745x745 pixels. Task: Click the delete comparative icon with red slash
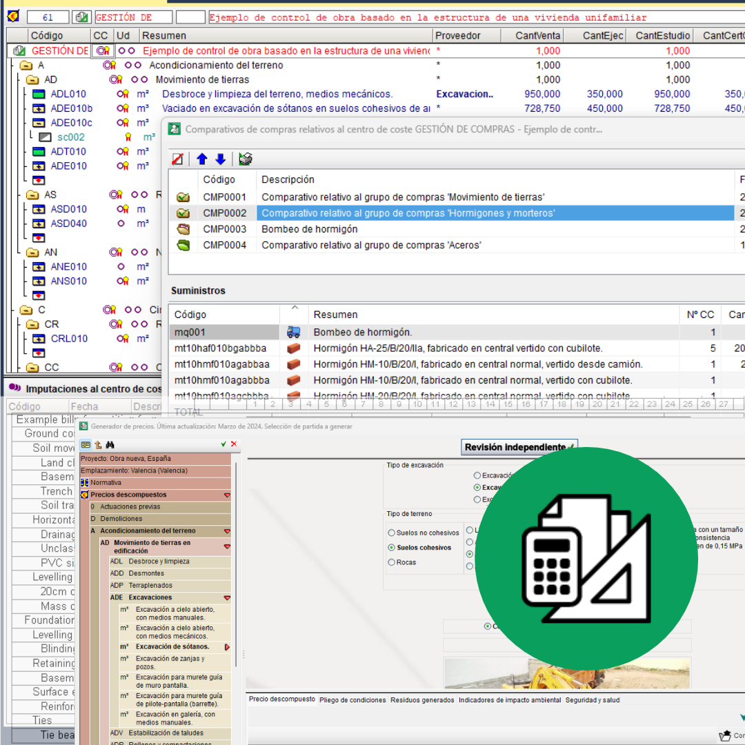pyautogui.click(x=177, y=159)
